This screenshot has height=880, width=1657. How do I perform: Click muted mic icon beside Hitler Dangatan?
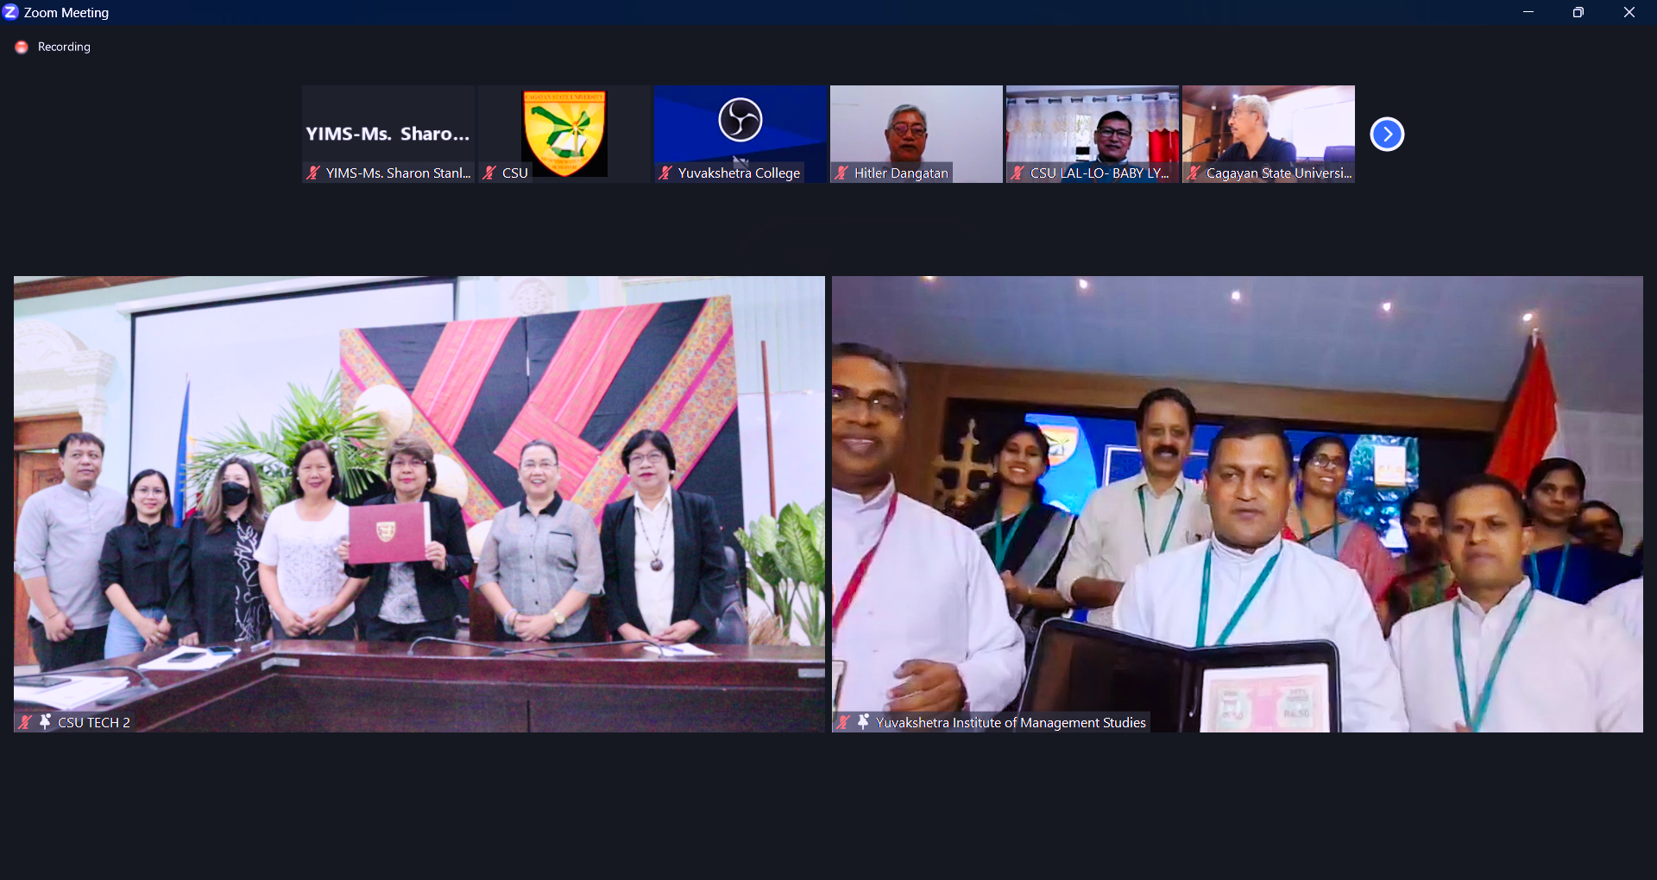click(x=841, y=173)
